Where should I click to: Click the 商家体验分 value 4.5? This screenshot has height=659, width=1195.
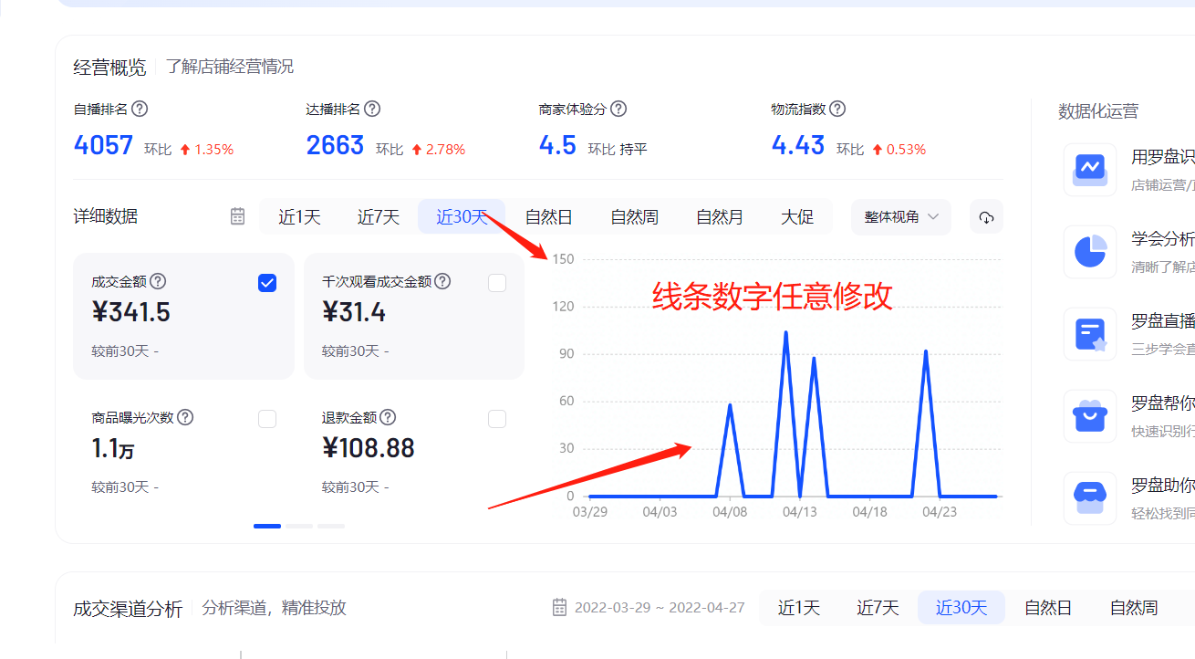point(557,145)
